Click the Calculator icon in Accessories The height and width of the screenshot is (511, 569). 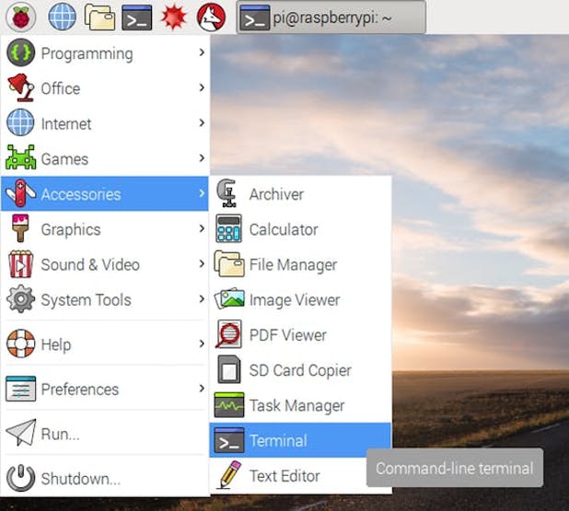click(x=228, y=228)
